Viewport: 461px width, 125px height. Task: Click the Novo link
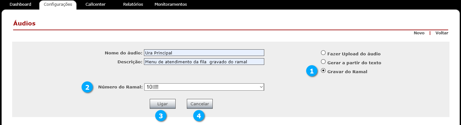click(x=419, y=33)
